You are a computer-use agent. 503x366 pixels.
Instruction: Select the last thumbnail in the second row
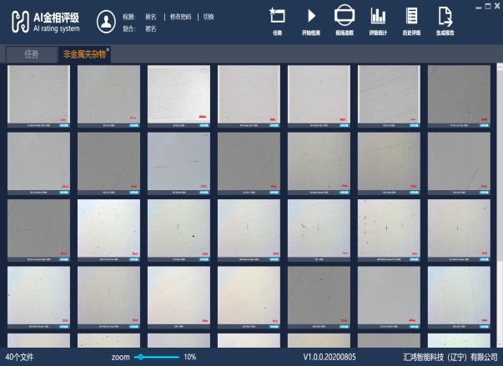pyautogui.click(x=459, y=160)
